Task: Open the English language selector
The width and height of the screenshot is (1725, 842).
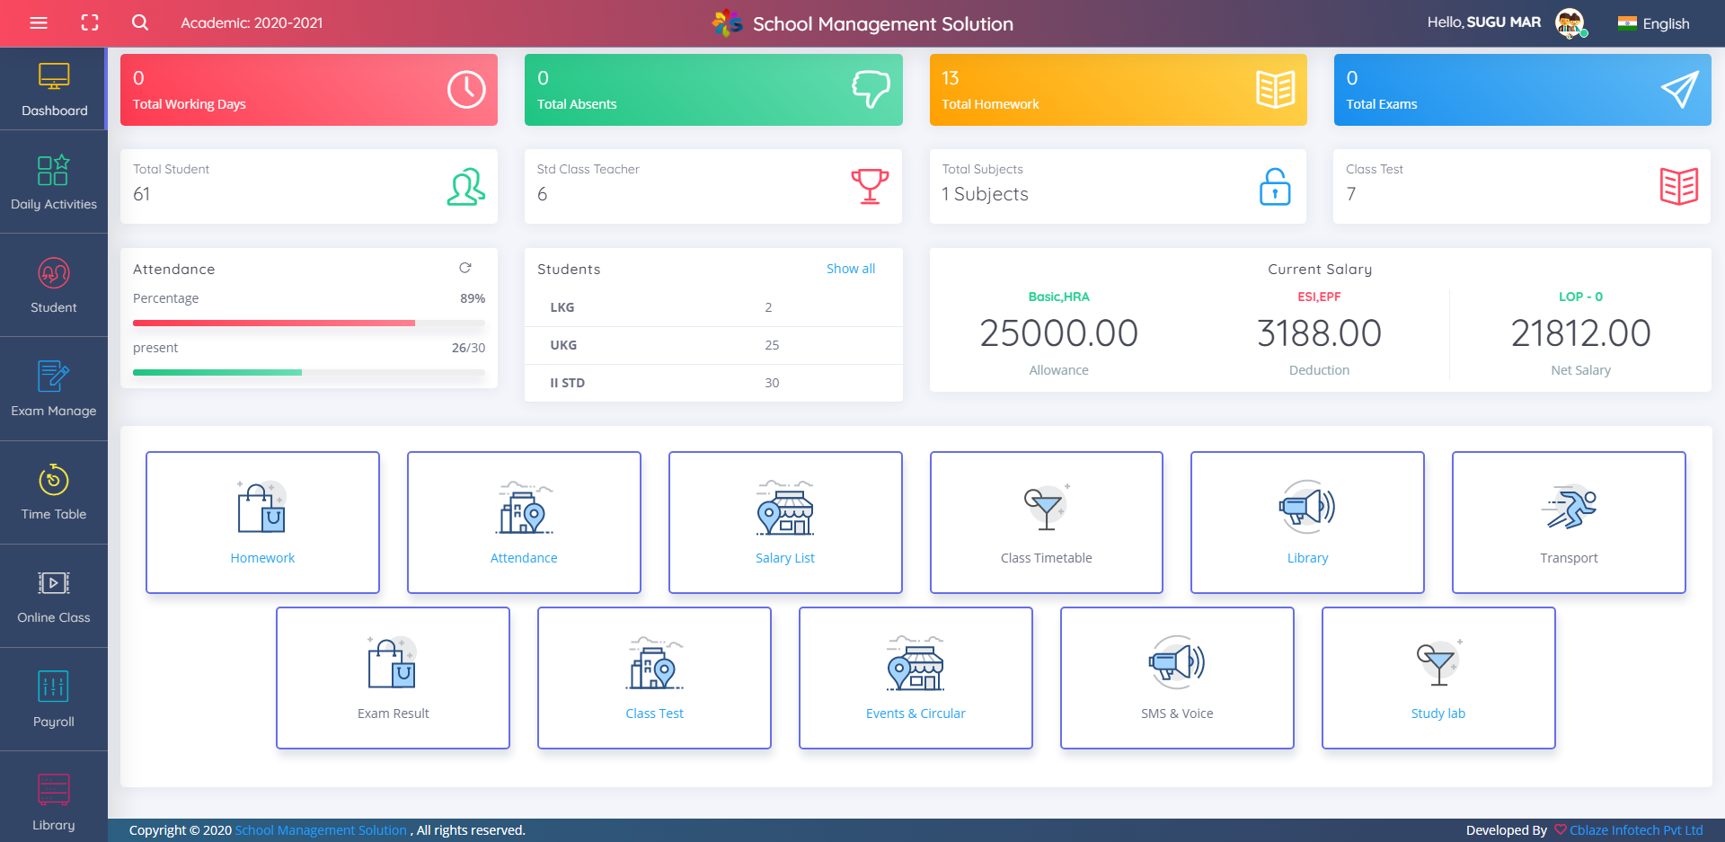Action: coord(1654,23)
